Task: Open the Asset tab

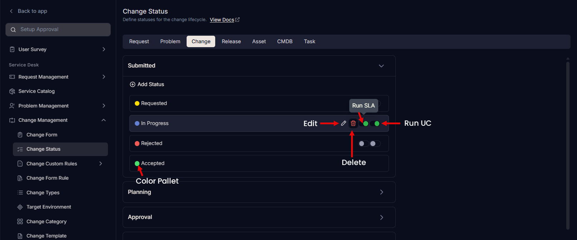Action: [x=259, y=41]
